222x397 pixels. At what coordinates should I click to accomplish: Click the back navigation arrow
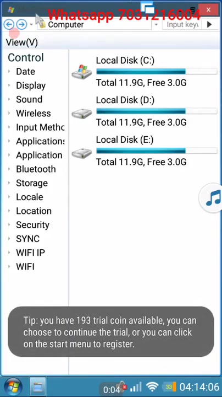(x=9, y=25)
